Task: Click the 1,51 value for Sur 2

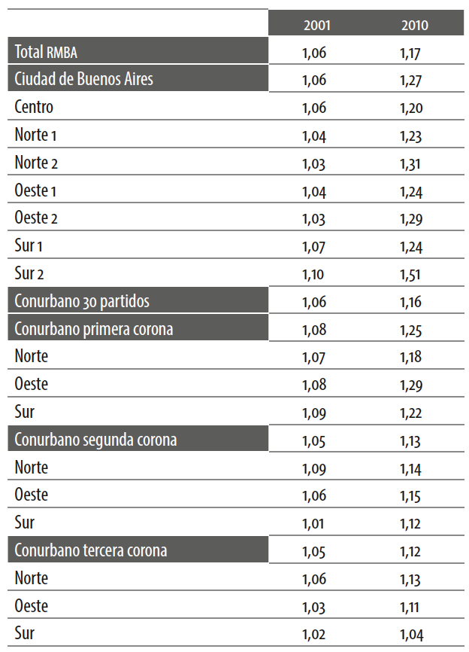Action: (411, 274)
